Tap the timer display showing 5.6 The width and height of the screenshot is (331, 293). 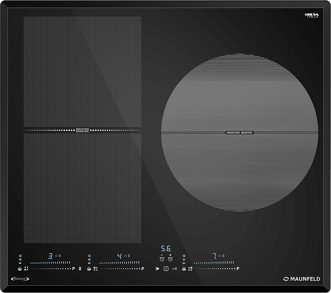(x=166, y=248)
